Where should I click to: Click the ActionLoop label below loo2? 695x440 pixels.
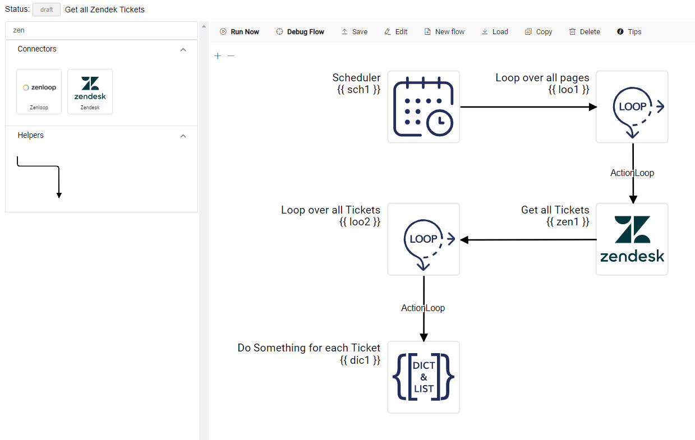(423, 308)
